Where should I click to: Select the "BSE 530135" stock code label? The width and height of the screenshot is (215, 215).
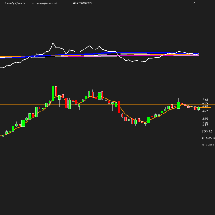(x=82, y=3)
